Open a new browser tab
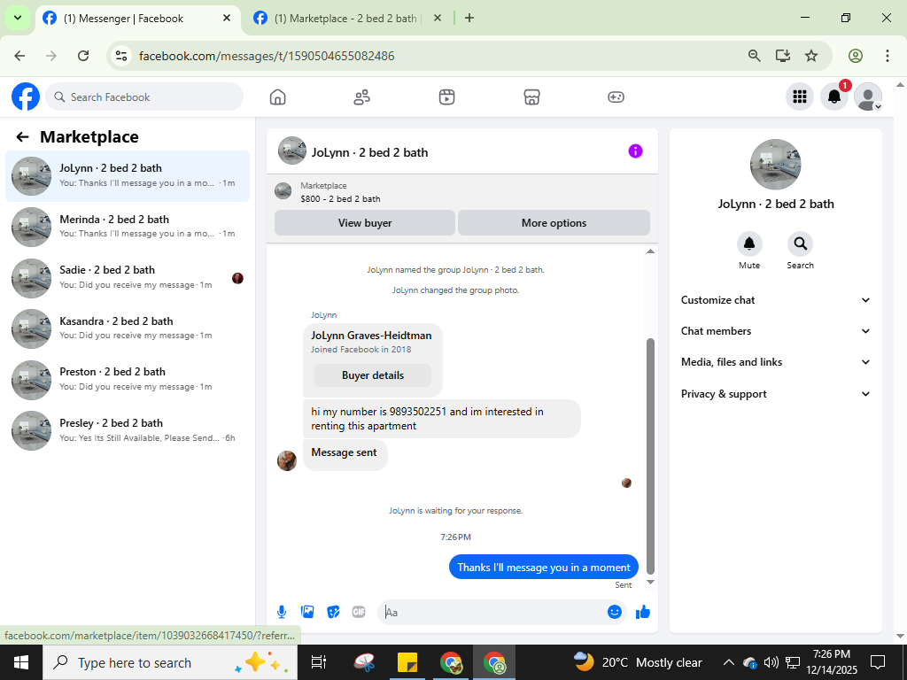Screen dimensions: 907x680 pos(469,18)
